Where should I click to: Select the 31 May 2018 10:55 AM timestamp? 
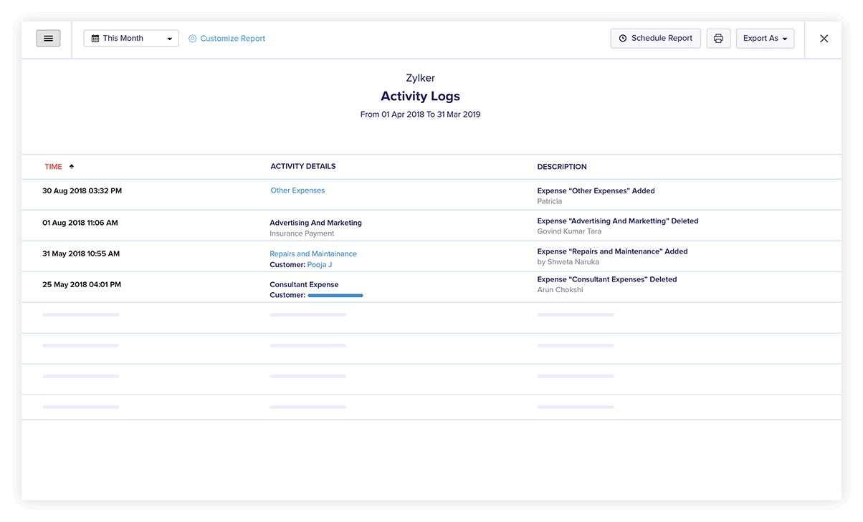(x=81, y=253)
